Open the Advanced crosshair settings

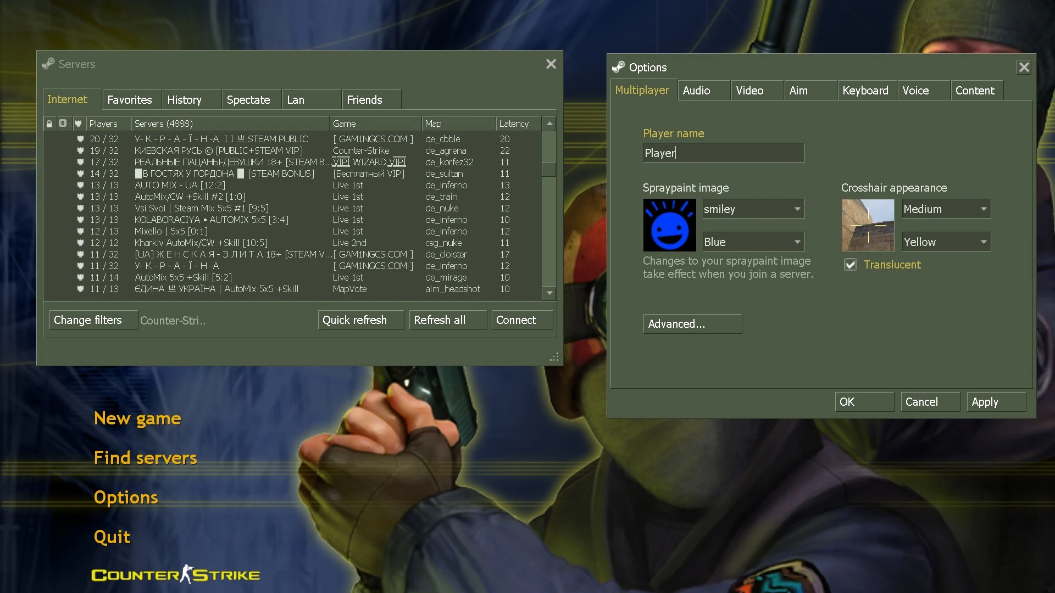click(x=692, y=323)
